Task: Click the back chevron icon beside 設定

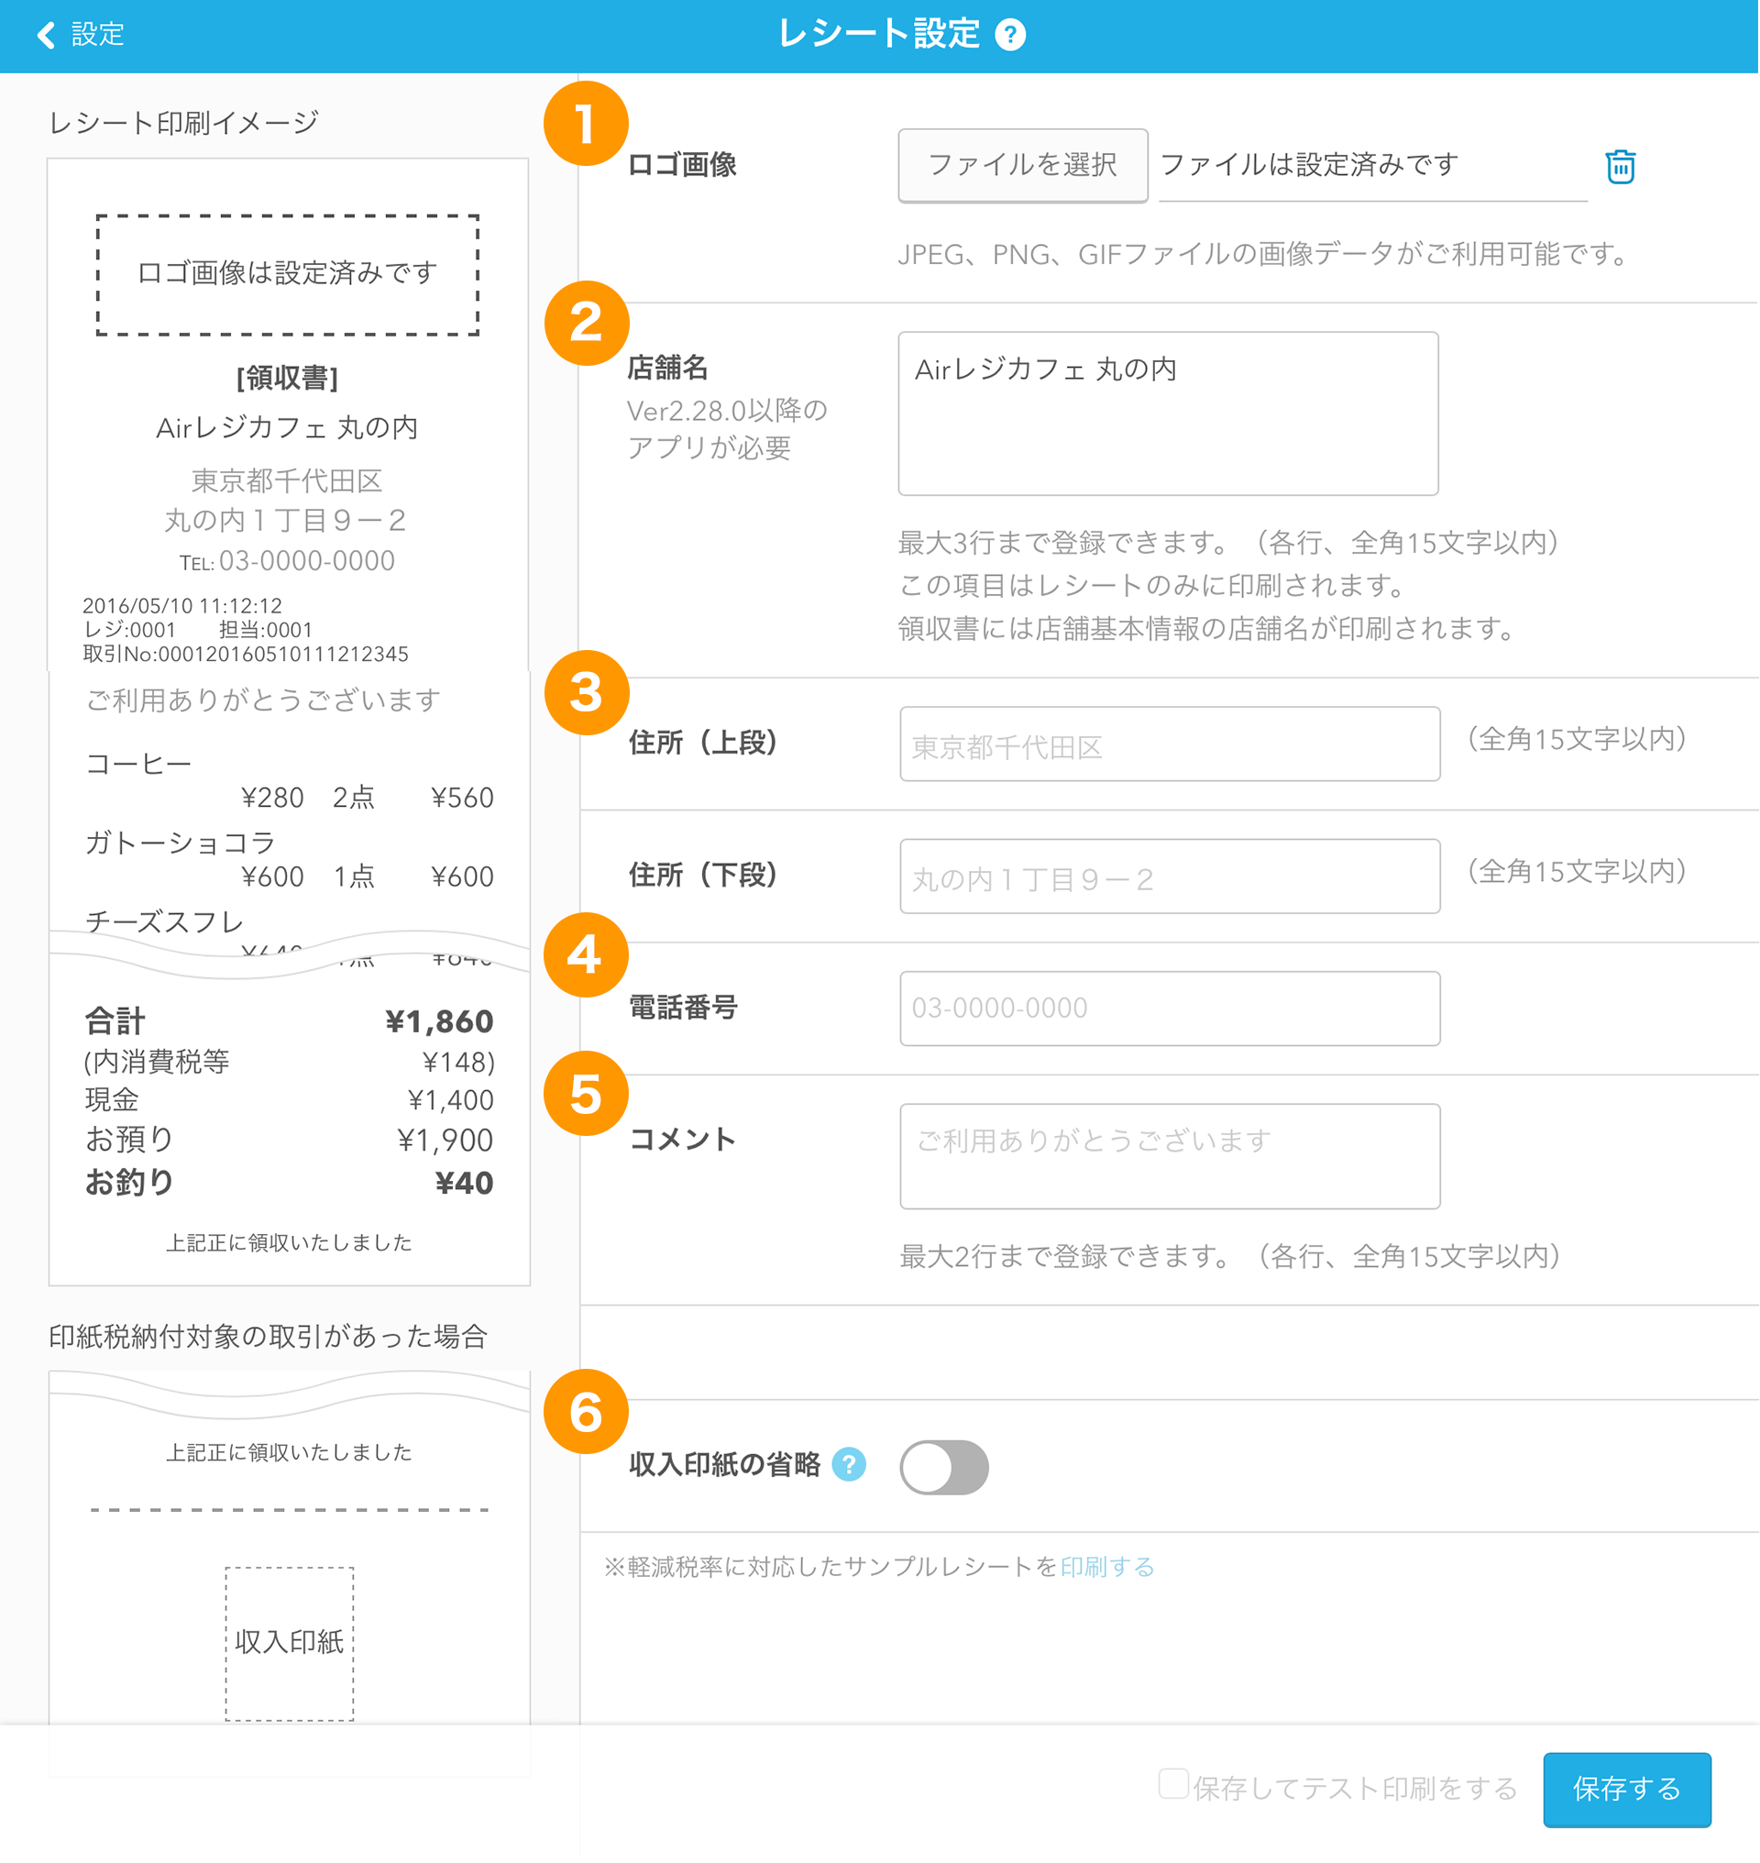Action: coord(46,35)
